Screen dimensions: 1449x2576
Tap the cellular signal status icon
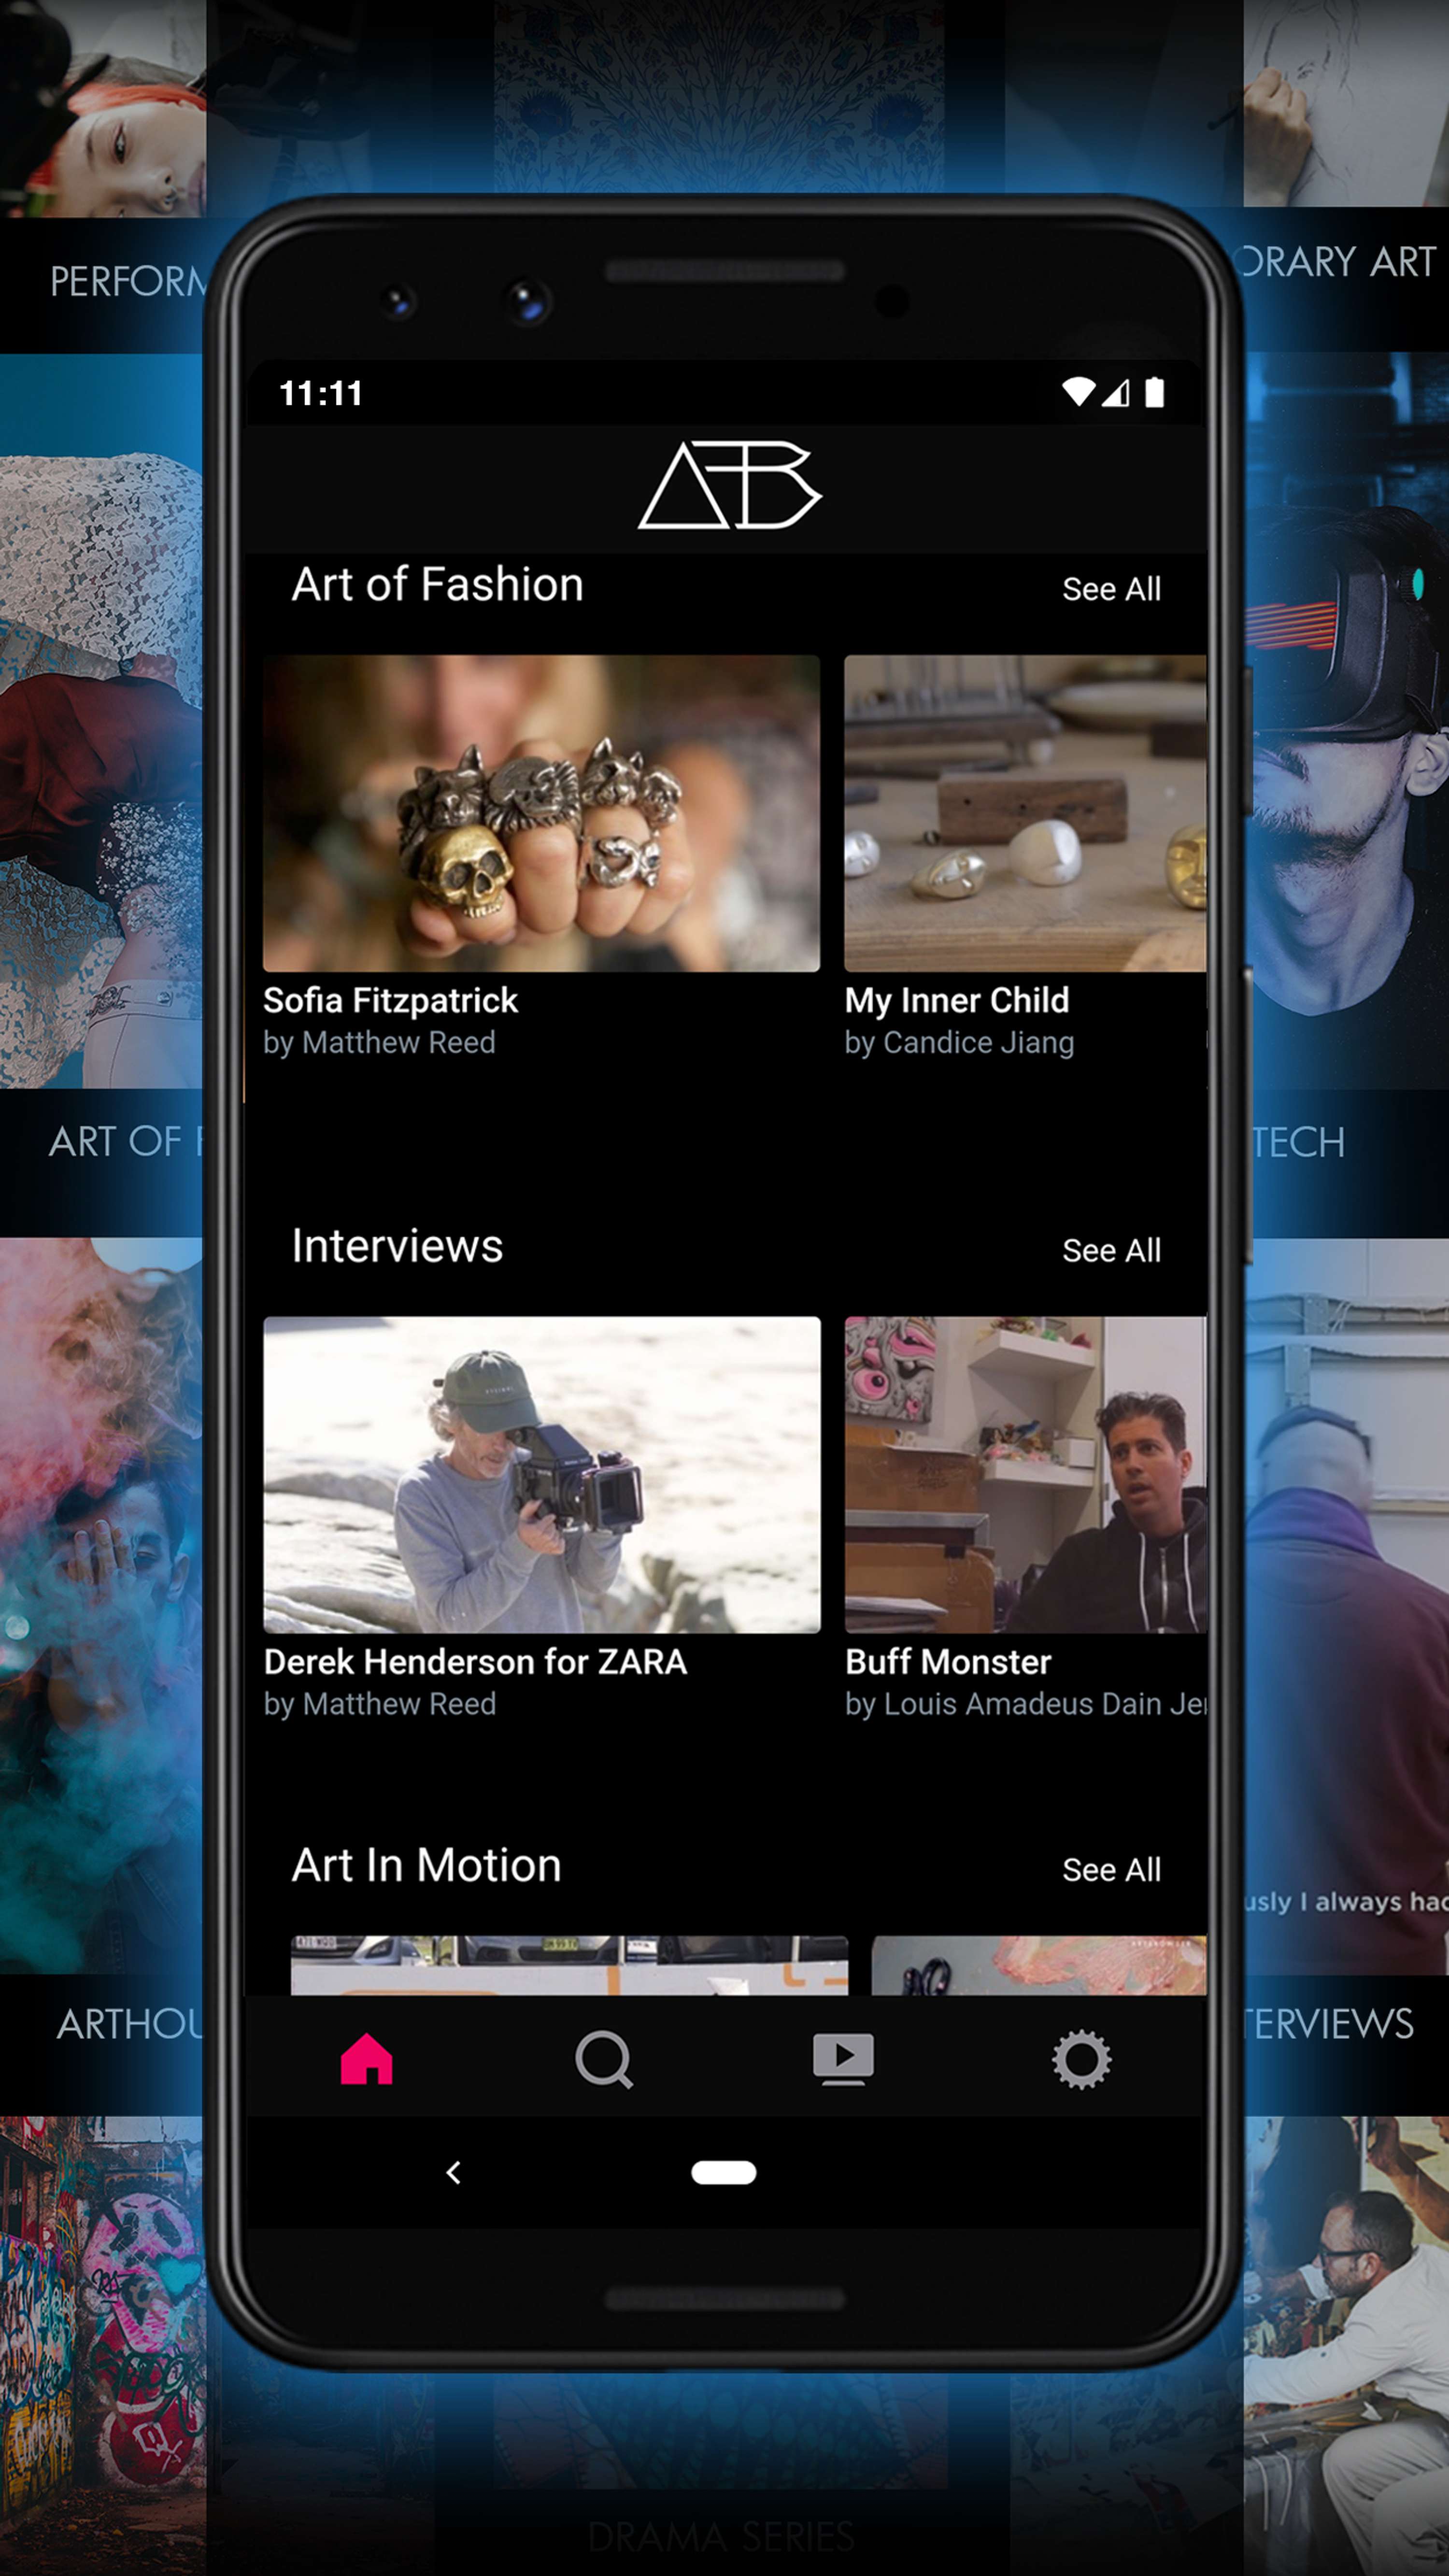click(x=1116, y=392)
